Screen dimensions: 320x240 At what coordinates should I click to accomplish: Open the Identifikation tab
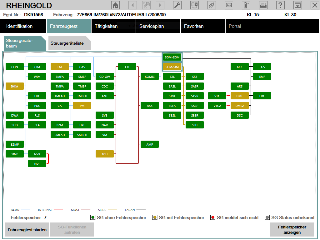click(x=23, y=26)
